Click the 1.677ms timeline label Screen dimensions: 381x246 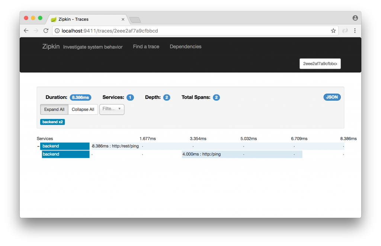click(147, 139)
